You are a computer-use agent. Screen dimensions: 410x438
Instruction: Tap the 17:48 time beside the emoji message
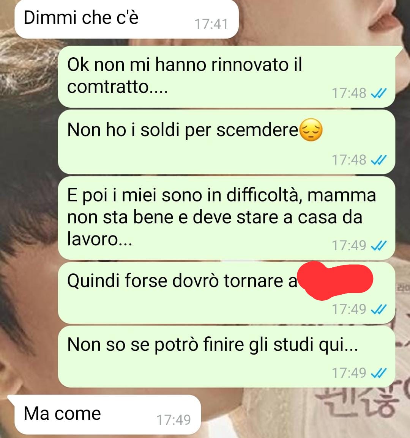349,160
